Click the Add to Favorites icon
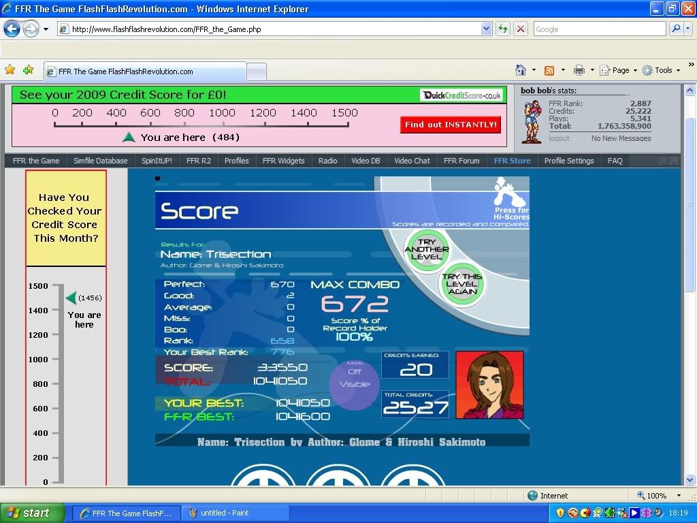This screenshot has height=523, width=697. pyautogui.click(x=28, y=70)
